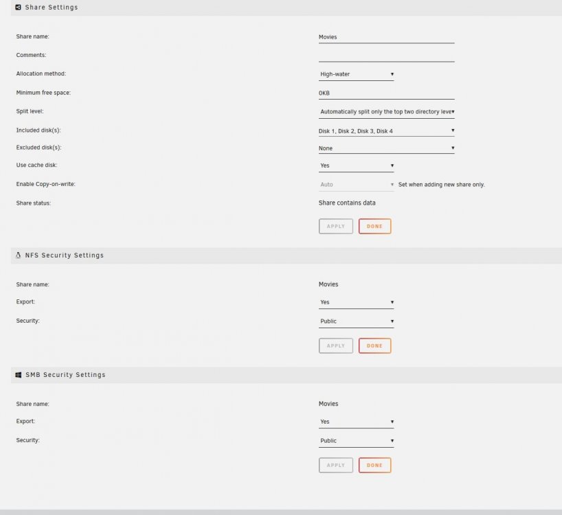This screenshot has height=515, width=562.
Task: Expand the Included disk(s) selector
Action: pyautogui.click(x=386, y=130)
